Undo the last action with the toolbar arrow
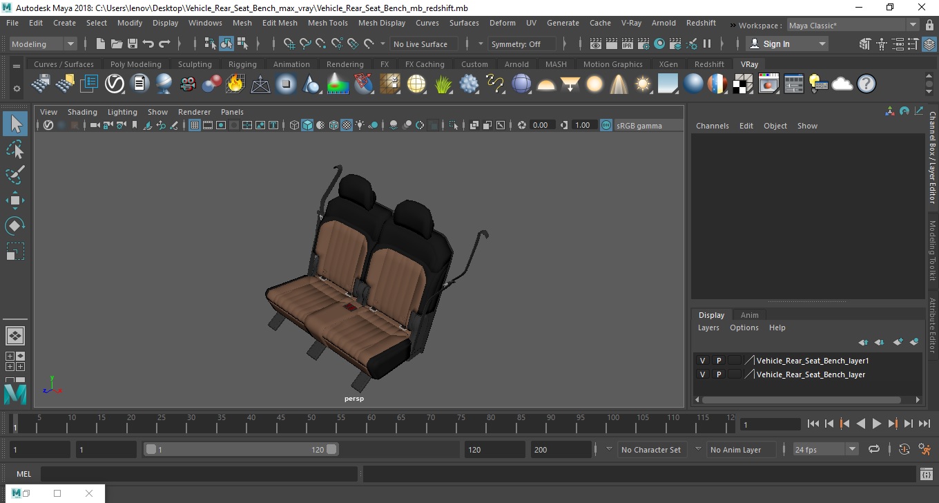Viewport: 939px width, 503px height. (148, 44)
